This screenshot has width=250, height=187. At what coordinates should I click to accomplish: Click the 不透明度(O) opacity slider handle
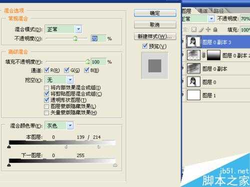tap(75, 38)
